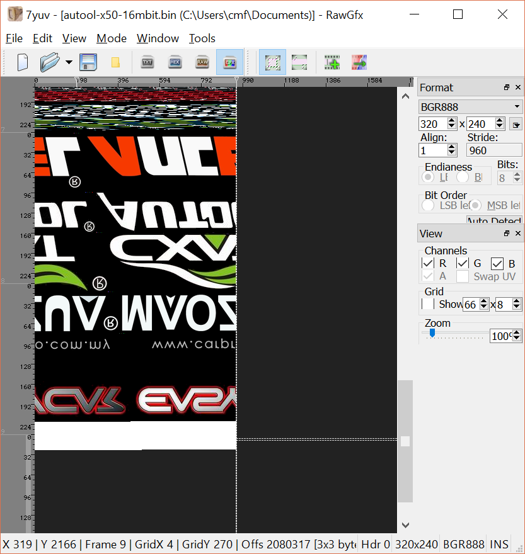Open the dropdown arrow beside Open folder

(69, 62)
